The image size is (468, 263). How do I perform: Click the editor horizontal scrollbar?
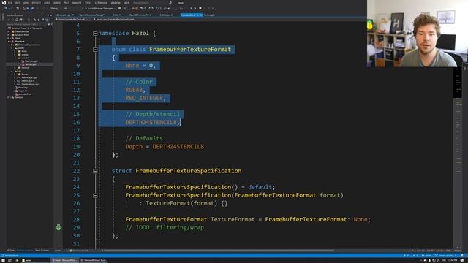click(x=218, y=251)
